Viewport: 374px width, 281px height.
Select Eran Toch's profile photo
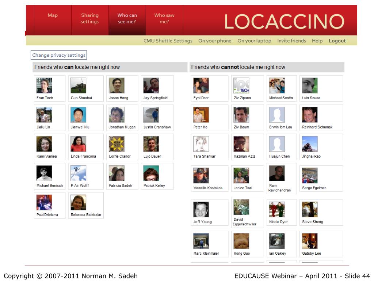(44, 85)
